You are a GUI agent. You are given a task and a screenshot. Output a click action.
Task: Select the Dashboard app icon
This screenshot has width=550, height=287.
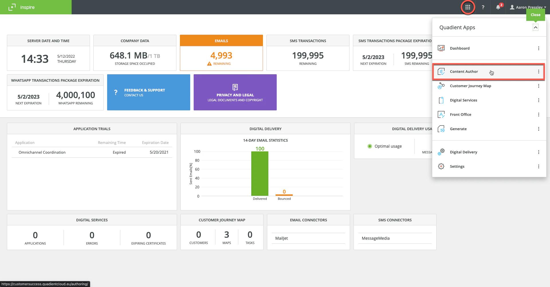point(441,48)
